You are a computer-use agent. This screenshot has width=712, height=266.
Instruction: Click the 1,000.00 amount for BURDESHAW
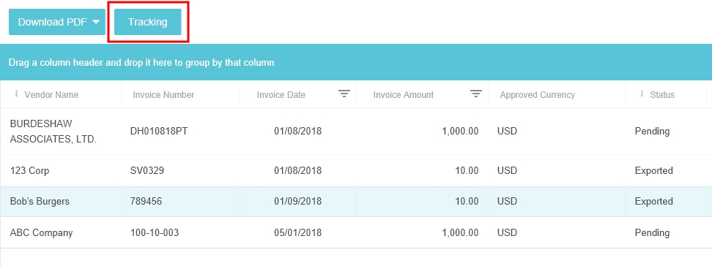point(460,132)
